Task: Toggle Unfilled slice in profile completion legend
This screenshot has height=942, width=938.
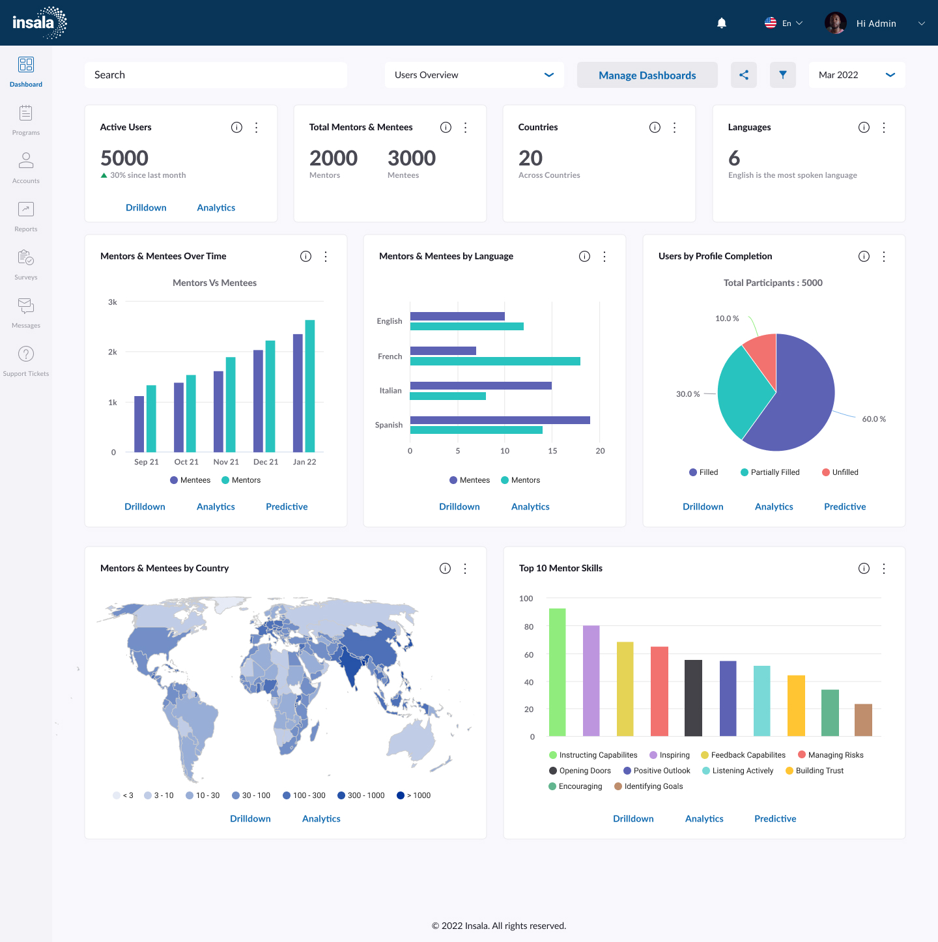Action: 840,472
